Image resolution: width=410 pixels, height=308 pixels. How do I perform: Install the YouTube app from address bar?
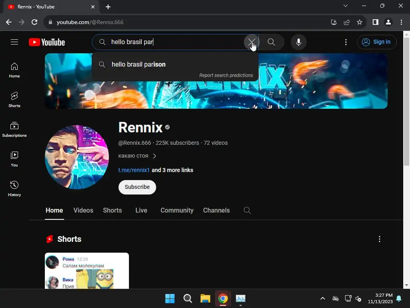tap(334, 22)
